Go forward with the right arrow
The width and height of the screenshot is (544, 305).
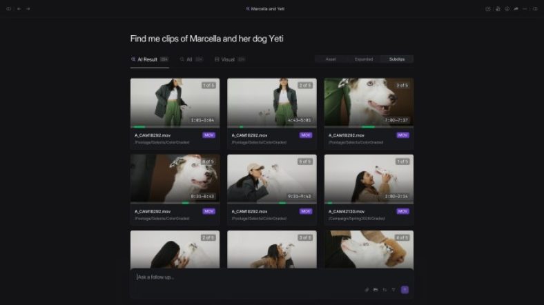pyautogui.click(x=28, y=9)
